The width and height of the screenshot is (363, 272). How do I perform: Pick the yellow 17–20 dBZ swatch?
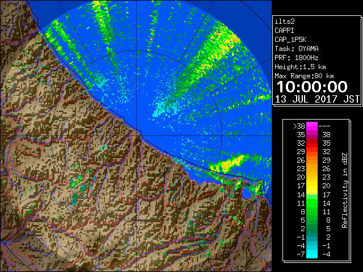pos(312,186)
